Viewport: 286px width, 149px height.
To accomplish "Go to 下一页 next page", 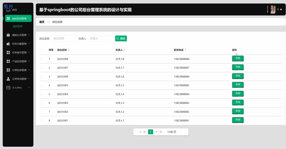I will coord(159,132).
